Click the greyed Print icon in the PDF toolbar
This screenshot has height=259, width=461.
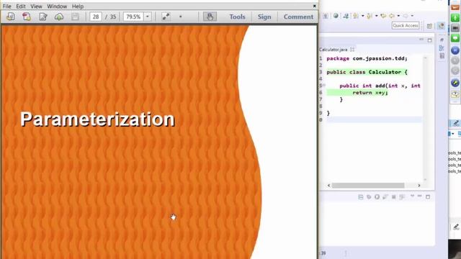pyautogui.click(x=75, y=17)
